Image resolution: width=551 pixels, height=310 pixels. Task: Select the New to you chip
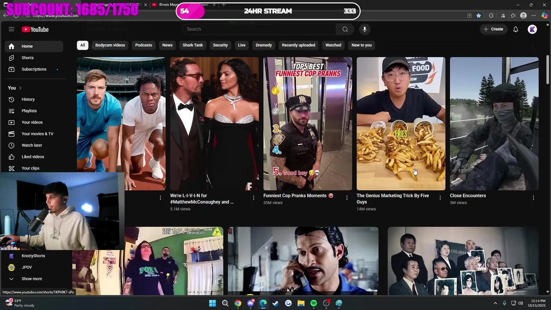[x=362, y=45]
